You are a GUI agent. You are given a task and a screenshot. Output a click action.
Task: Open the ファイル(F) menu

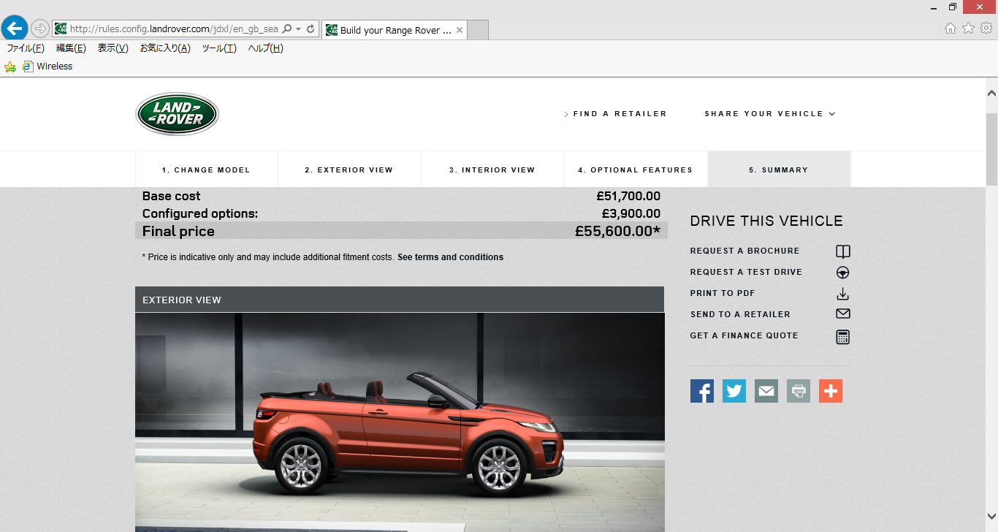pyautogui.click(x=26, y=48)
